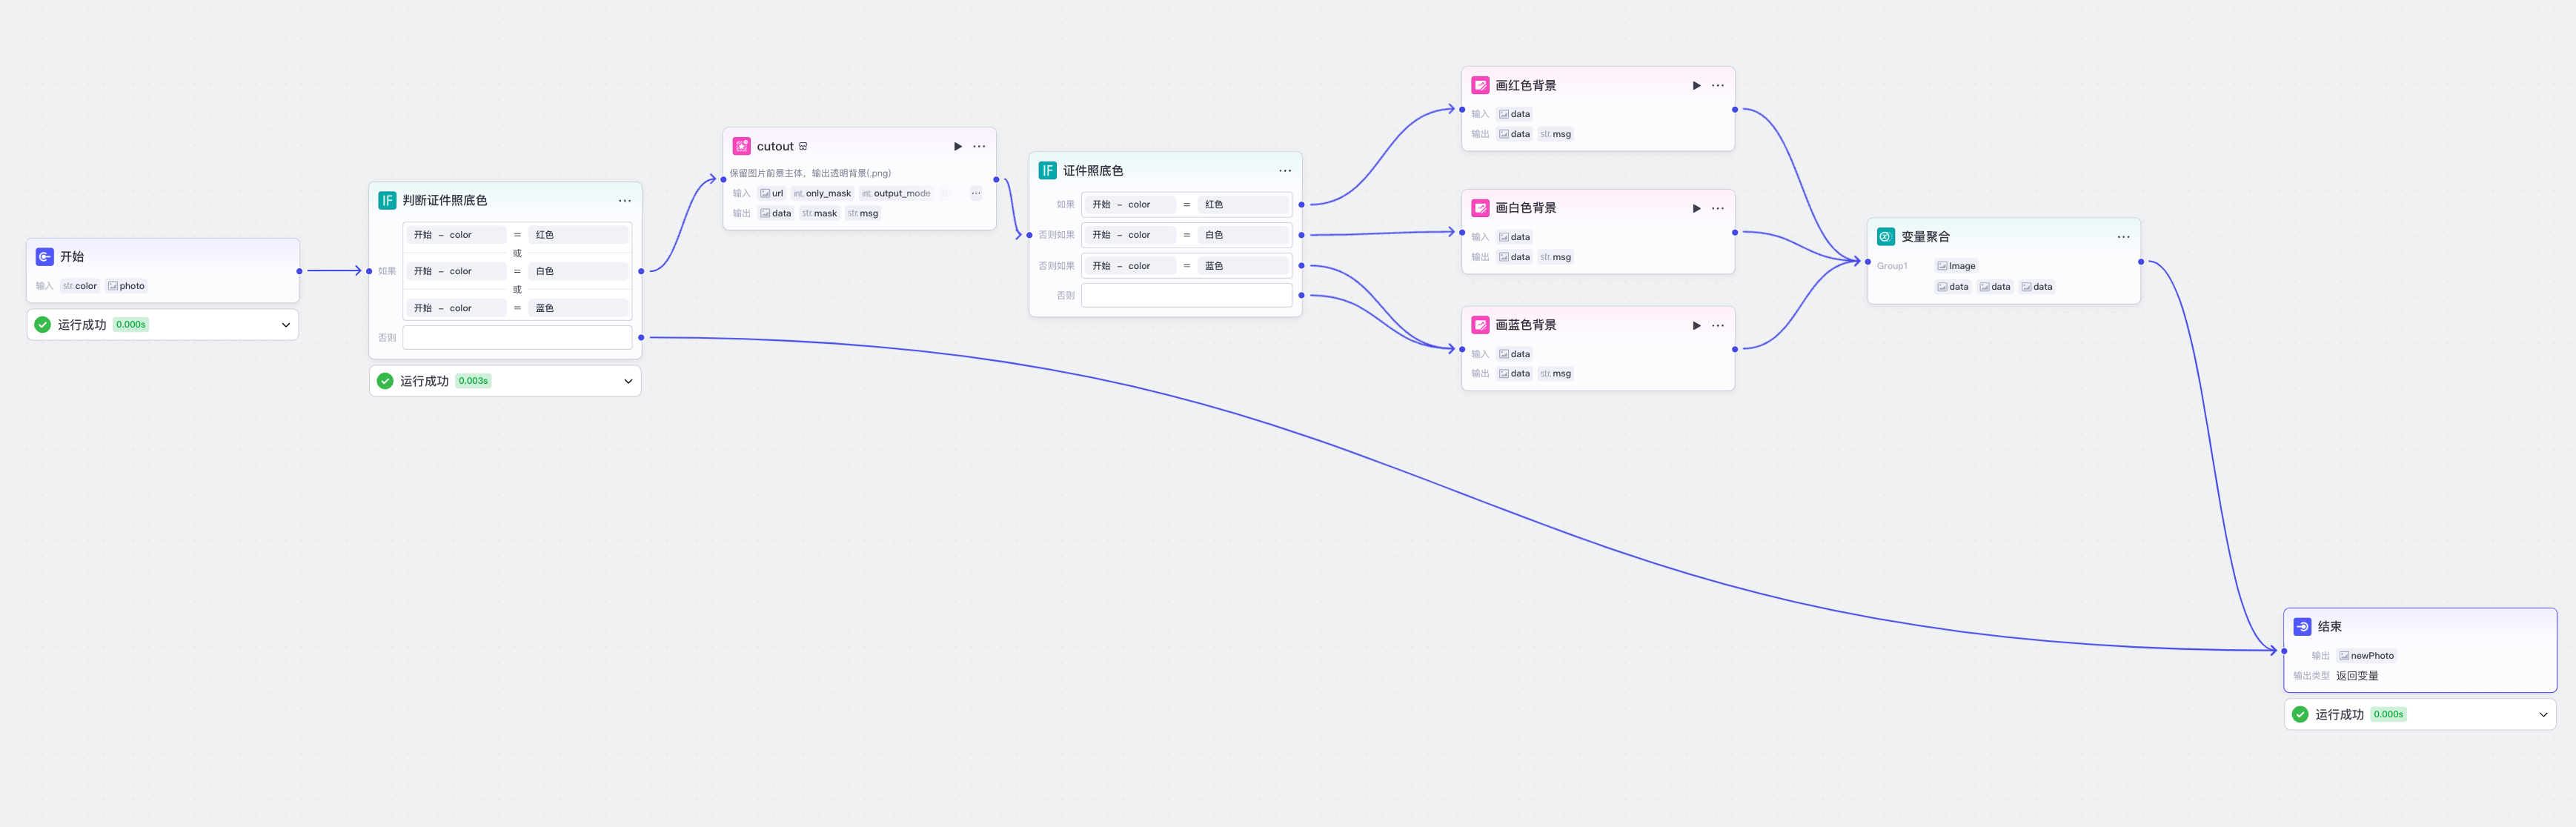Show more cutout input parameters
Image resolution: width=2576 pixels, height=827 pixels.
(x=975, y=193)
